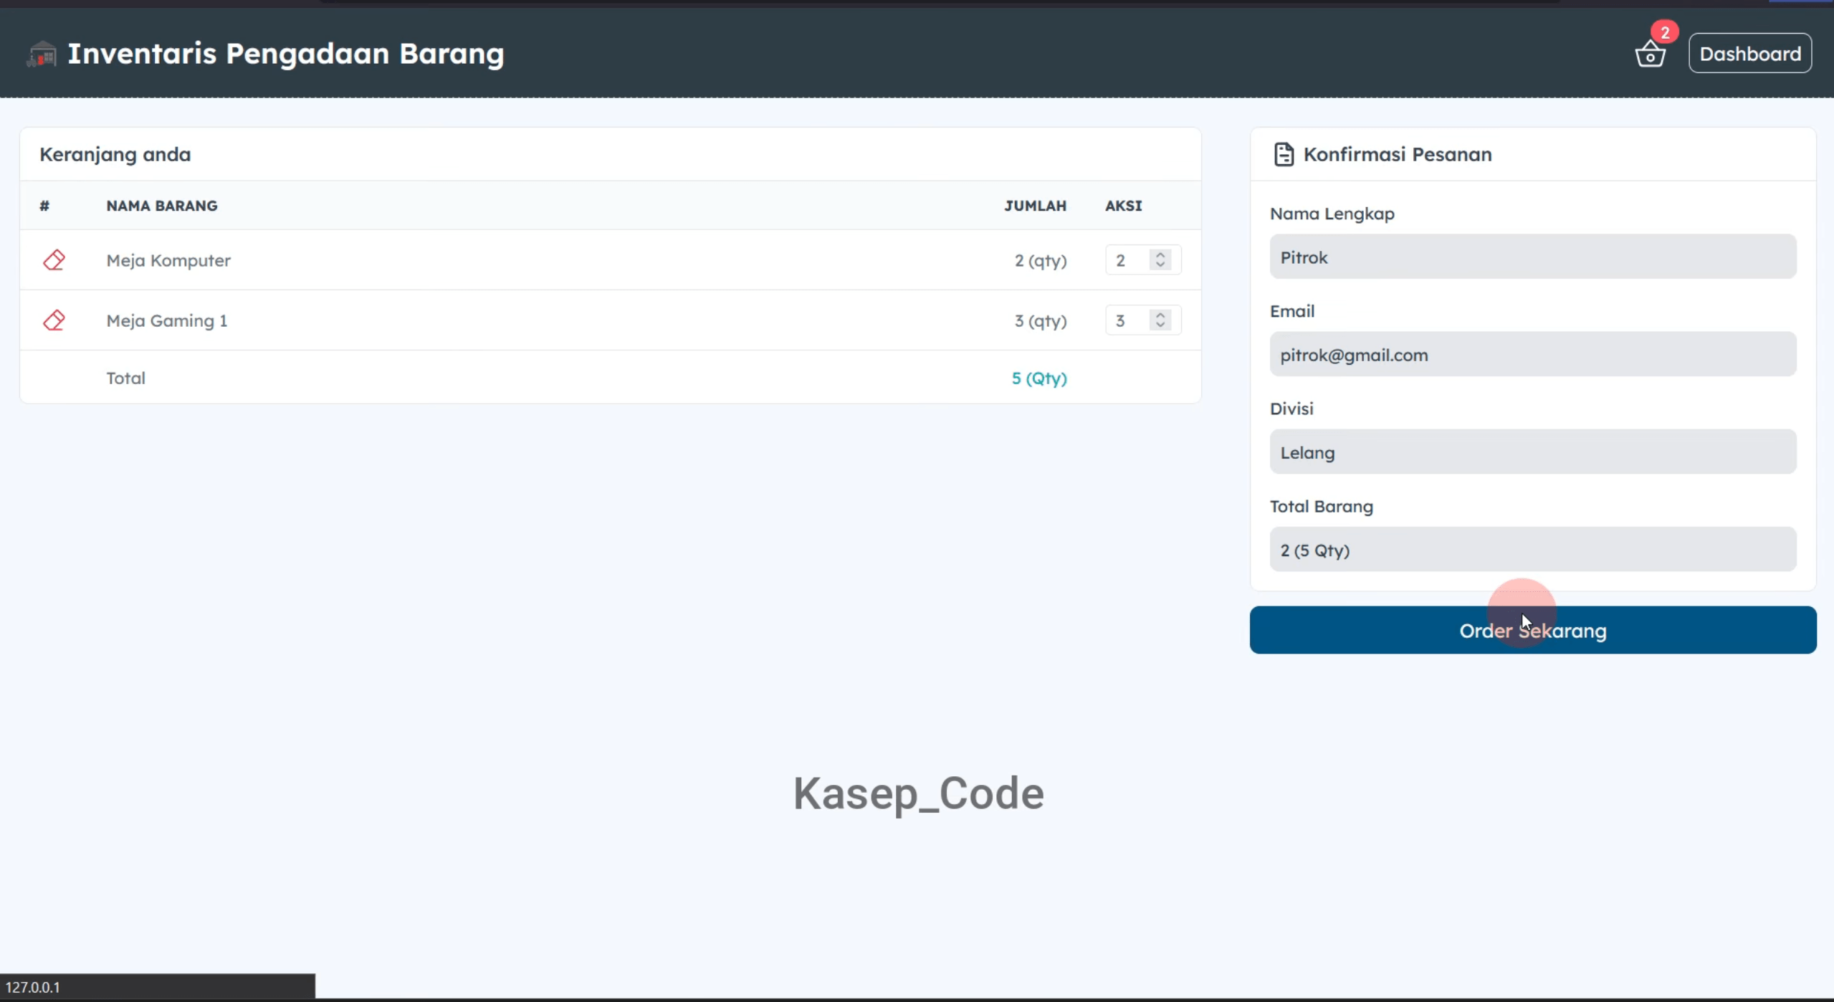1834x1002 pixels.
Task: Click the AKSI column header
Action: [1123, 206]
